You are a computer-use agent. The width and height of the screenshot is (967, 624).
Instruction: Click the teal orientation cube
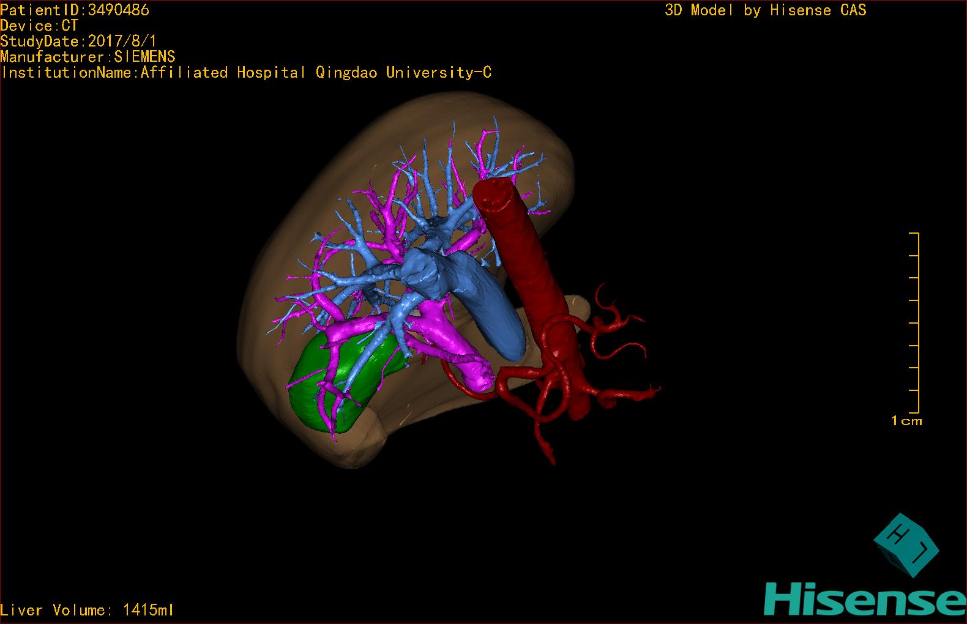pyautogui.click(x=906, y=544)
